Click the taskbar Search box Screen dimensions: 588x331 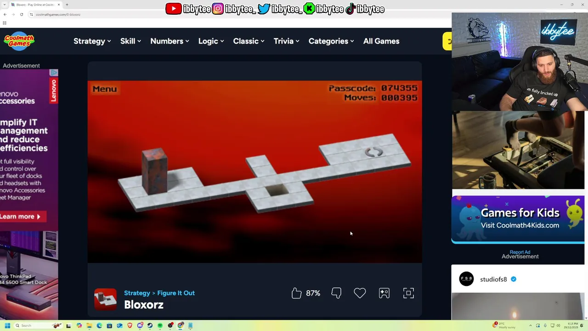[38, 325]
